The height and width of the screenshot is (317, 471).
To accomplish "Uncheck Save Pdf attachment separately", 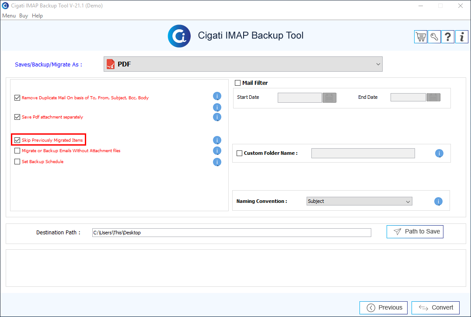I will pos(17,117).
